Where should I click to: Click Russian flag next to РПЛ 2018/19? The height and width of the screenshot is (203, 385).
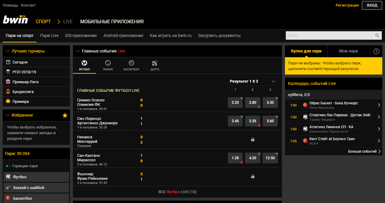[x=8, y=72]
